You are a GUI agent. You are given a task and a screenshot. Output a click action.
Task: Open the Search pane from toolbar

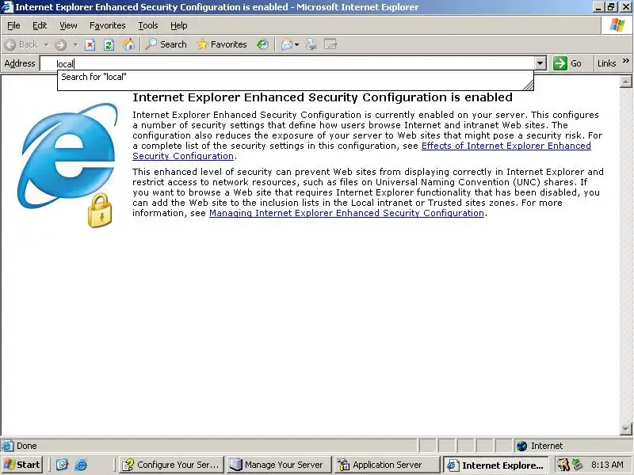pyautogui.click(x=166, y=44)
